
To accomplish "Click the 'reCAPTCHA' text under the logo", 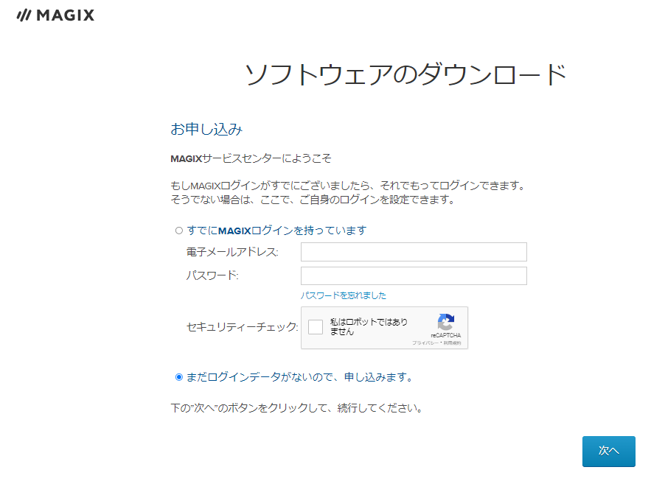I will pos(445,335).
